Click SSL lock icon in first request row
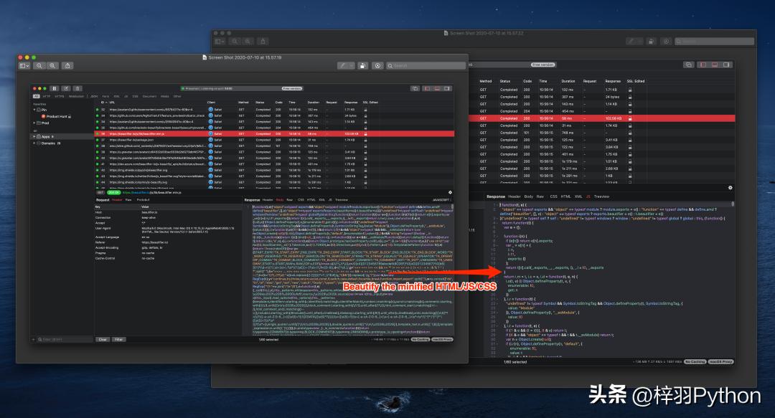The height and width of the screenshot is (418, 775). click(x=365, y=109)
